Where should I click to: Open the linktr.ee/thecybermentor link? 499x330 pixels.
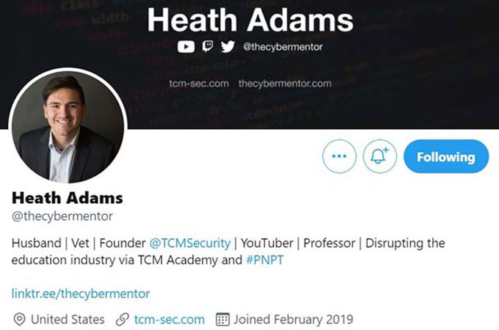(x=81, y=293)
